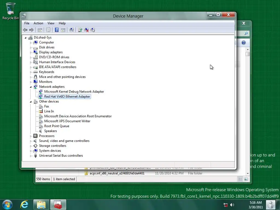Click the Line In device icon
280x210 pixels.
coord(41,111)
